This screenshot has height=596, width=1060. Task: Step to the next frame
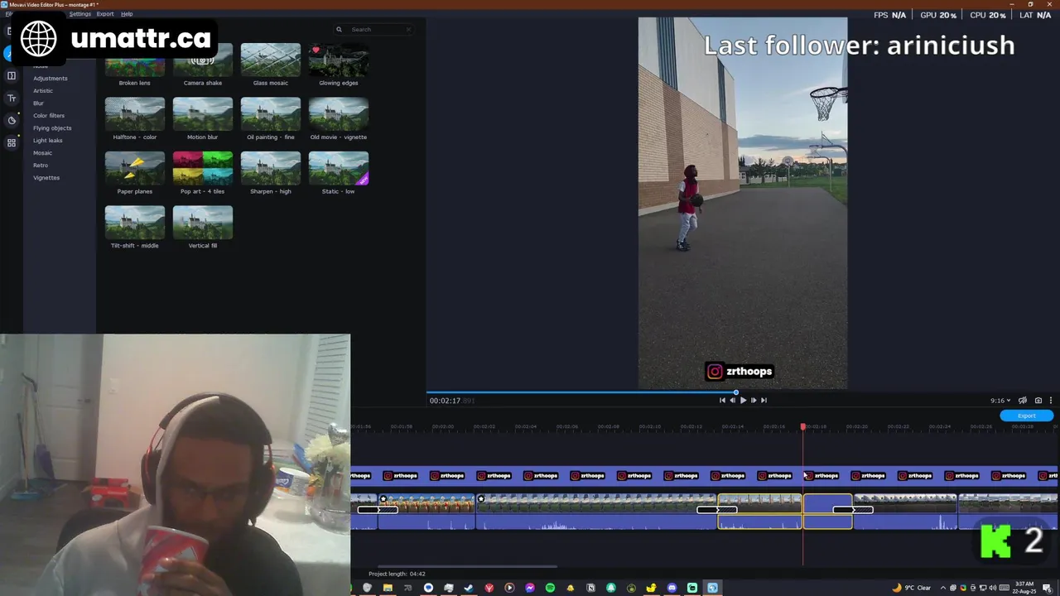(x=754, y=401)
